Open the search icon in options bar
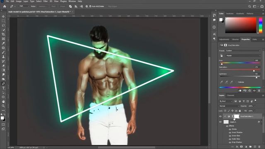265x149 pixels. coord(249,7)
